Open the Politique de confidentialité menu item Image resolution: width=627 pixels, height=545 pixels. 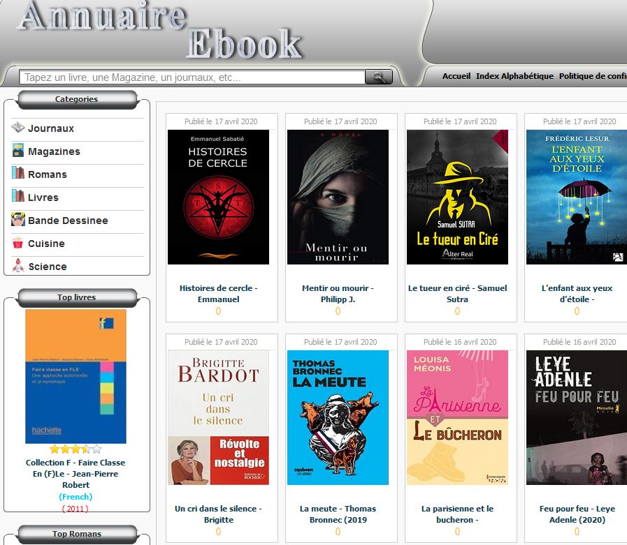(x=593, y=76)
